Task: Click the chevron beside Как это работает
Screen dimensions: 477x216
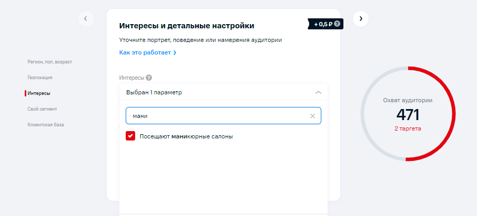Action: [x=175, y=53]
